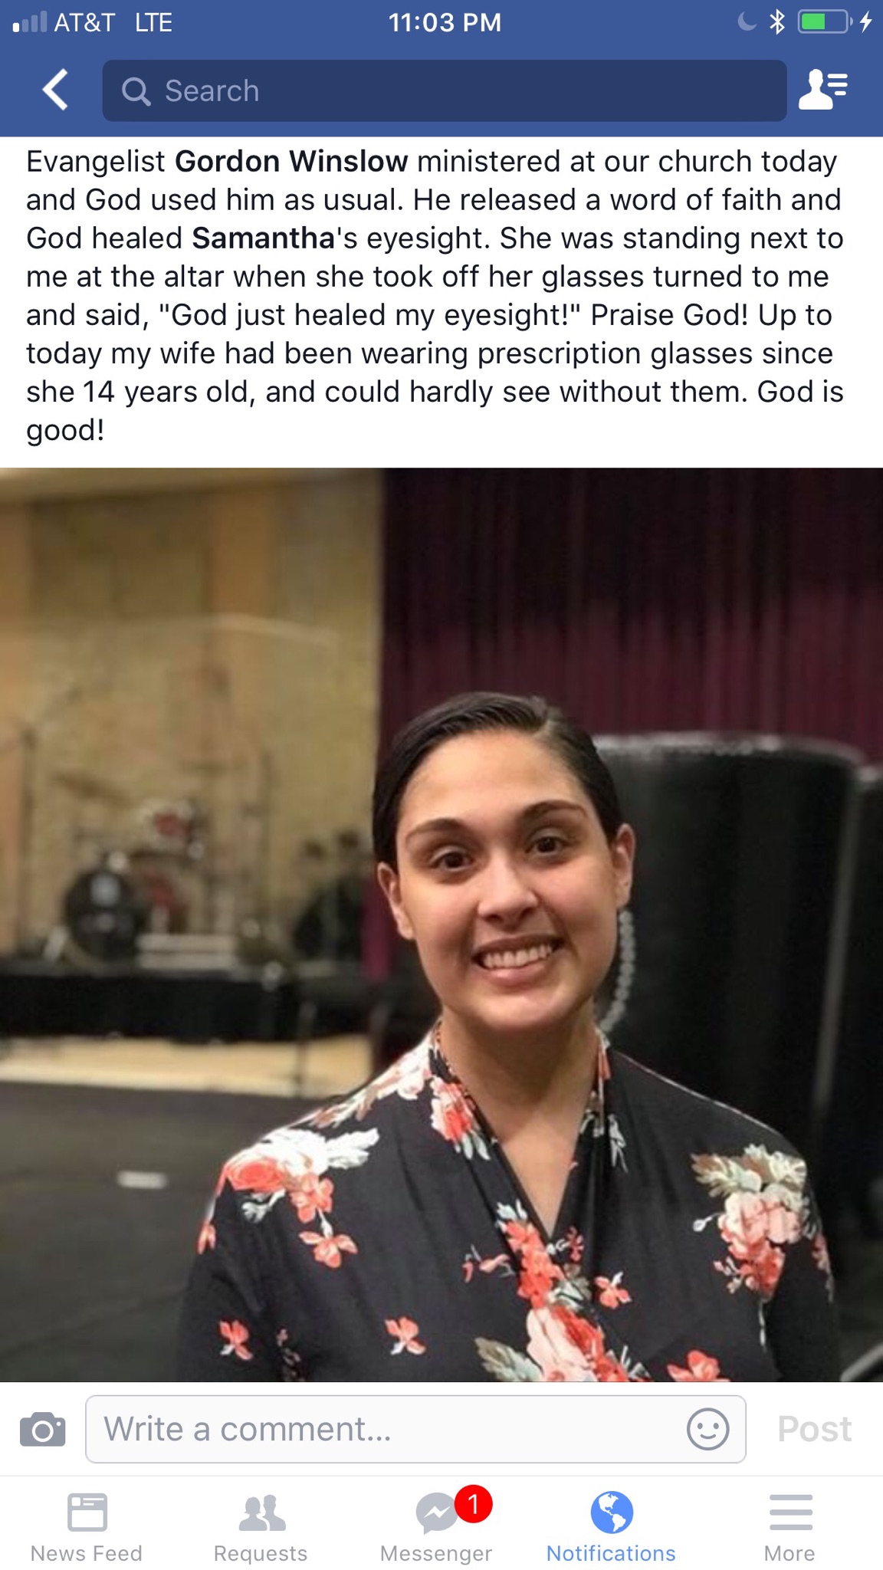This screenshot has width=883, height=1570.
Task: Open Messenger chat bubble icon
Action: coord(437,1513)
